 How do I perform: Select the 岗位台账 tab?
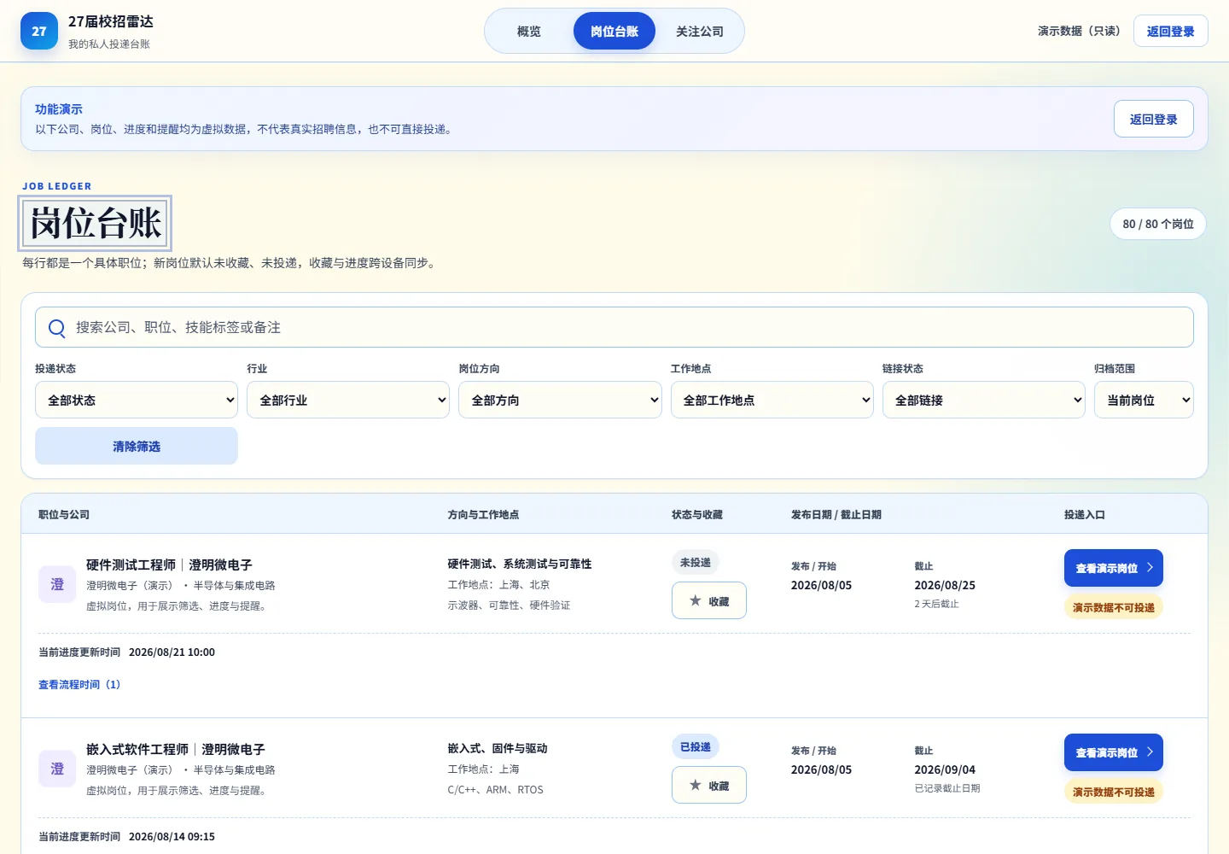(x=614, y=31)
